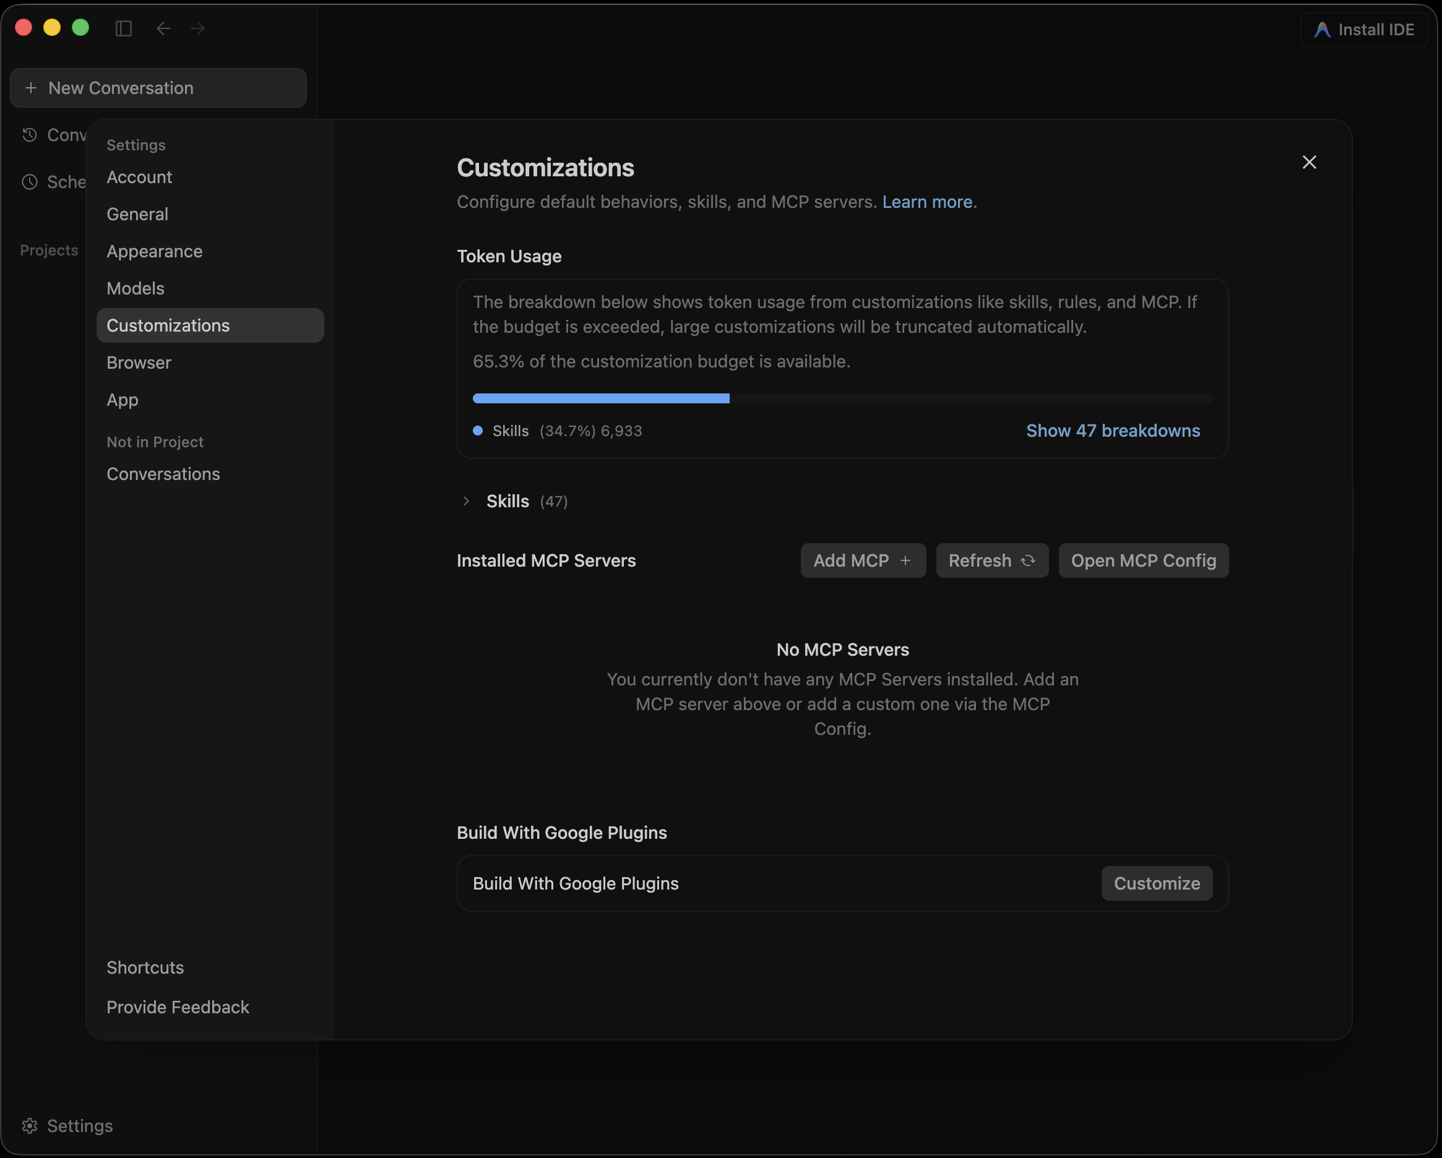Open the Browser settings section

point(210,362)
